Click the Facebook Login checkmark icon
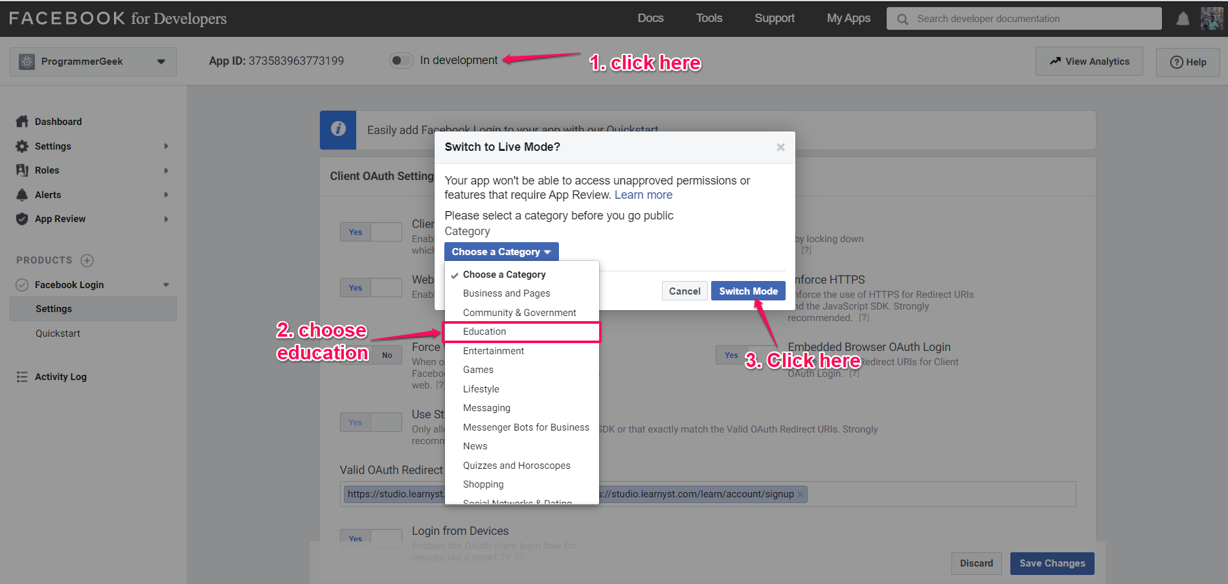Viewport: 1228px width, 584px height. (22, 285)
